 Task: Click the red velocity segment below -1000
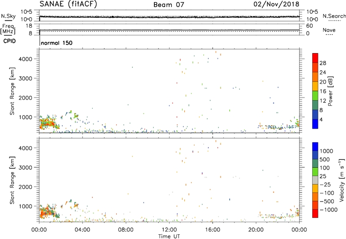[x=315, y=214]
